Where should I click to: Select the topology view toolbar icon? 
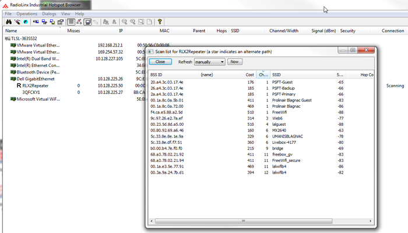coord(79,22)
